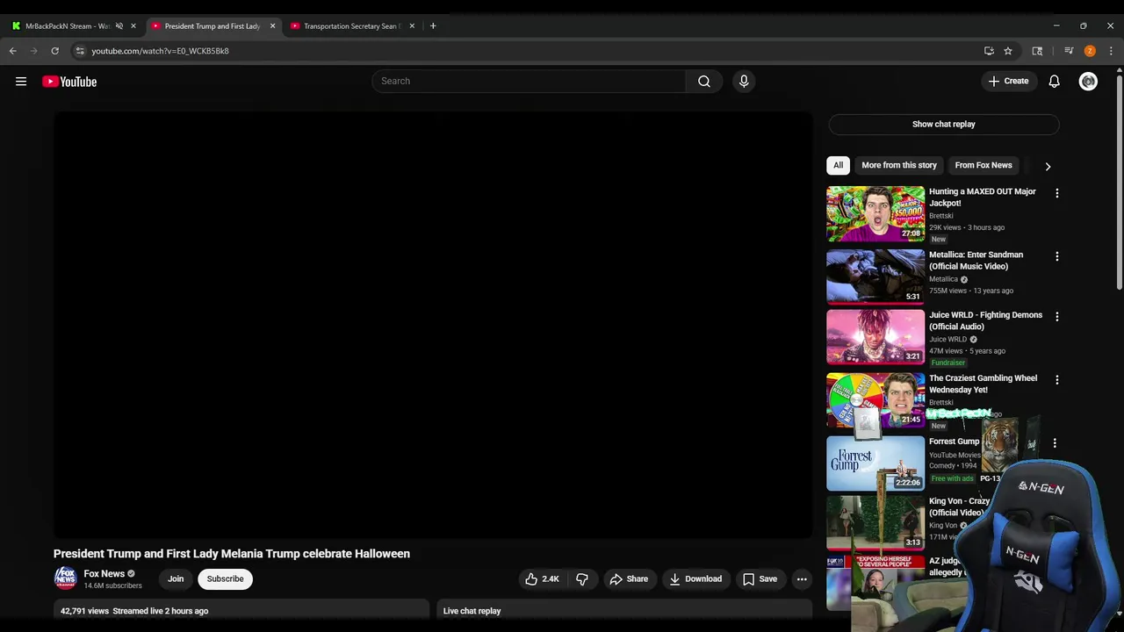Image resolution: width=1124 pixels, height=632 pixels.
Task: Click the Create button
Action: (1008, 82)
